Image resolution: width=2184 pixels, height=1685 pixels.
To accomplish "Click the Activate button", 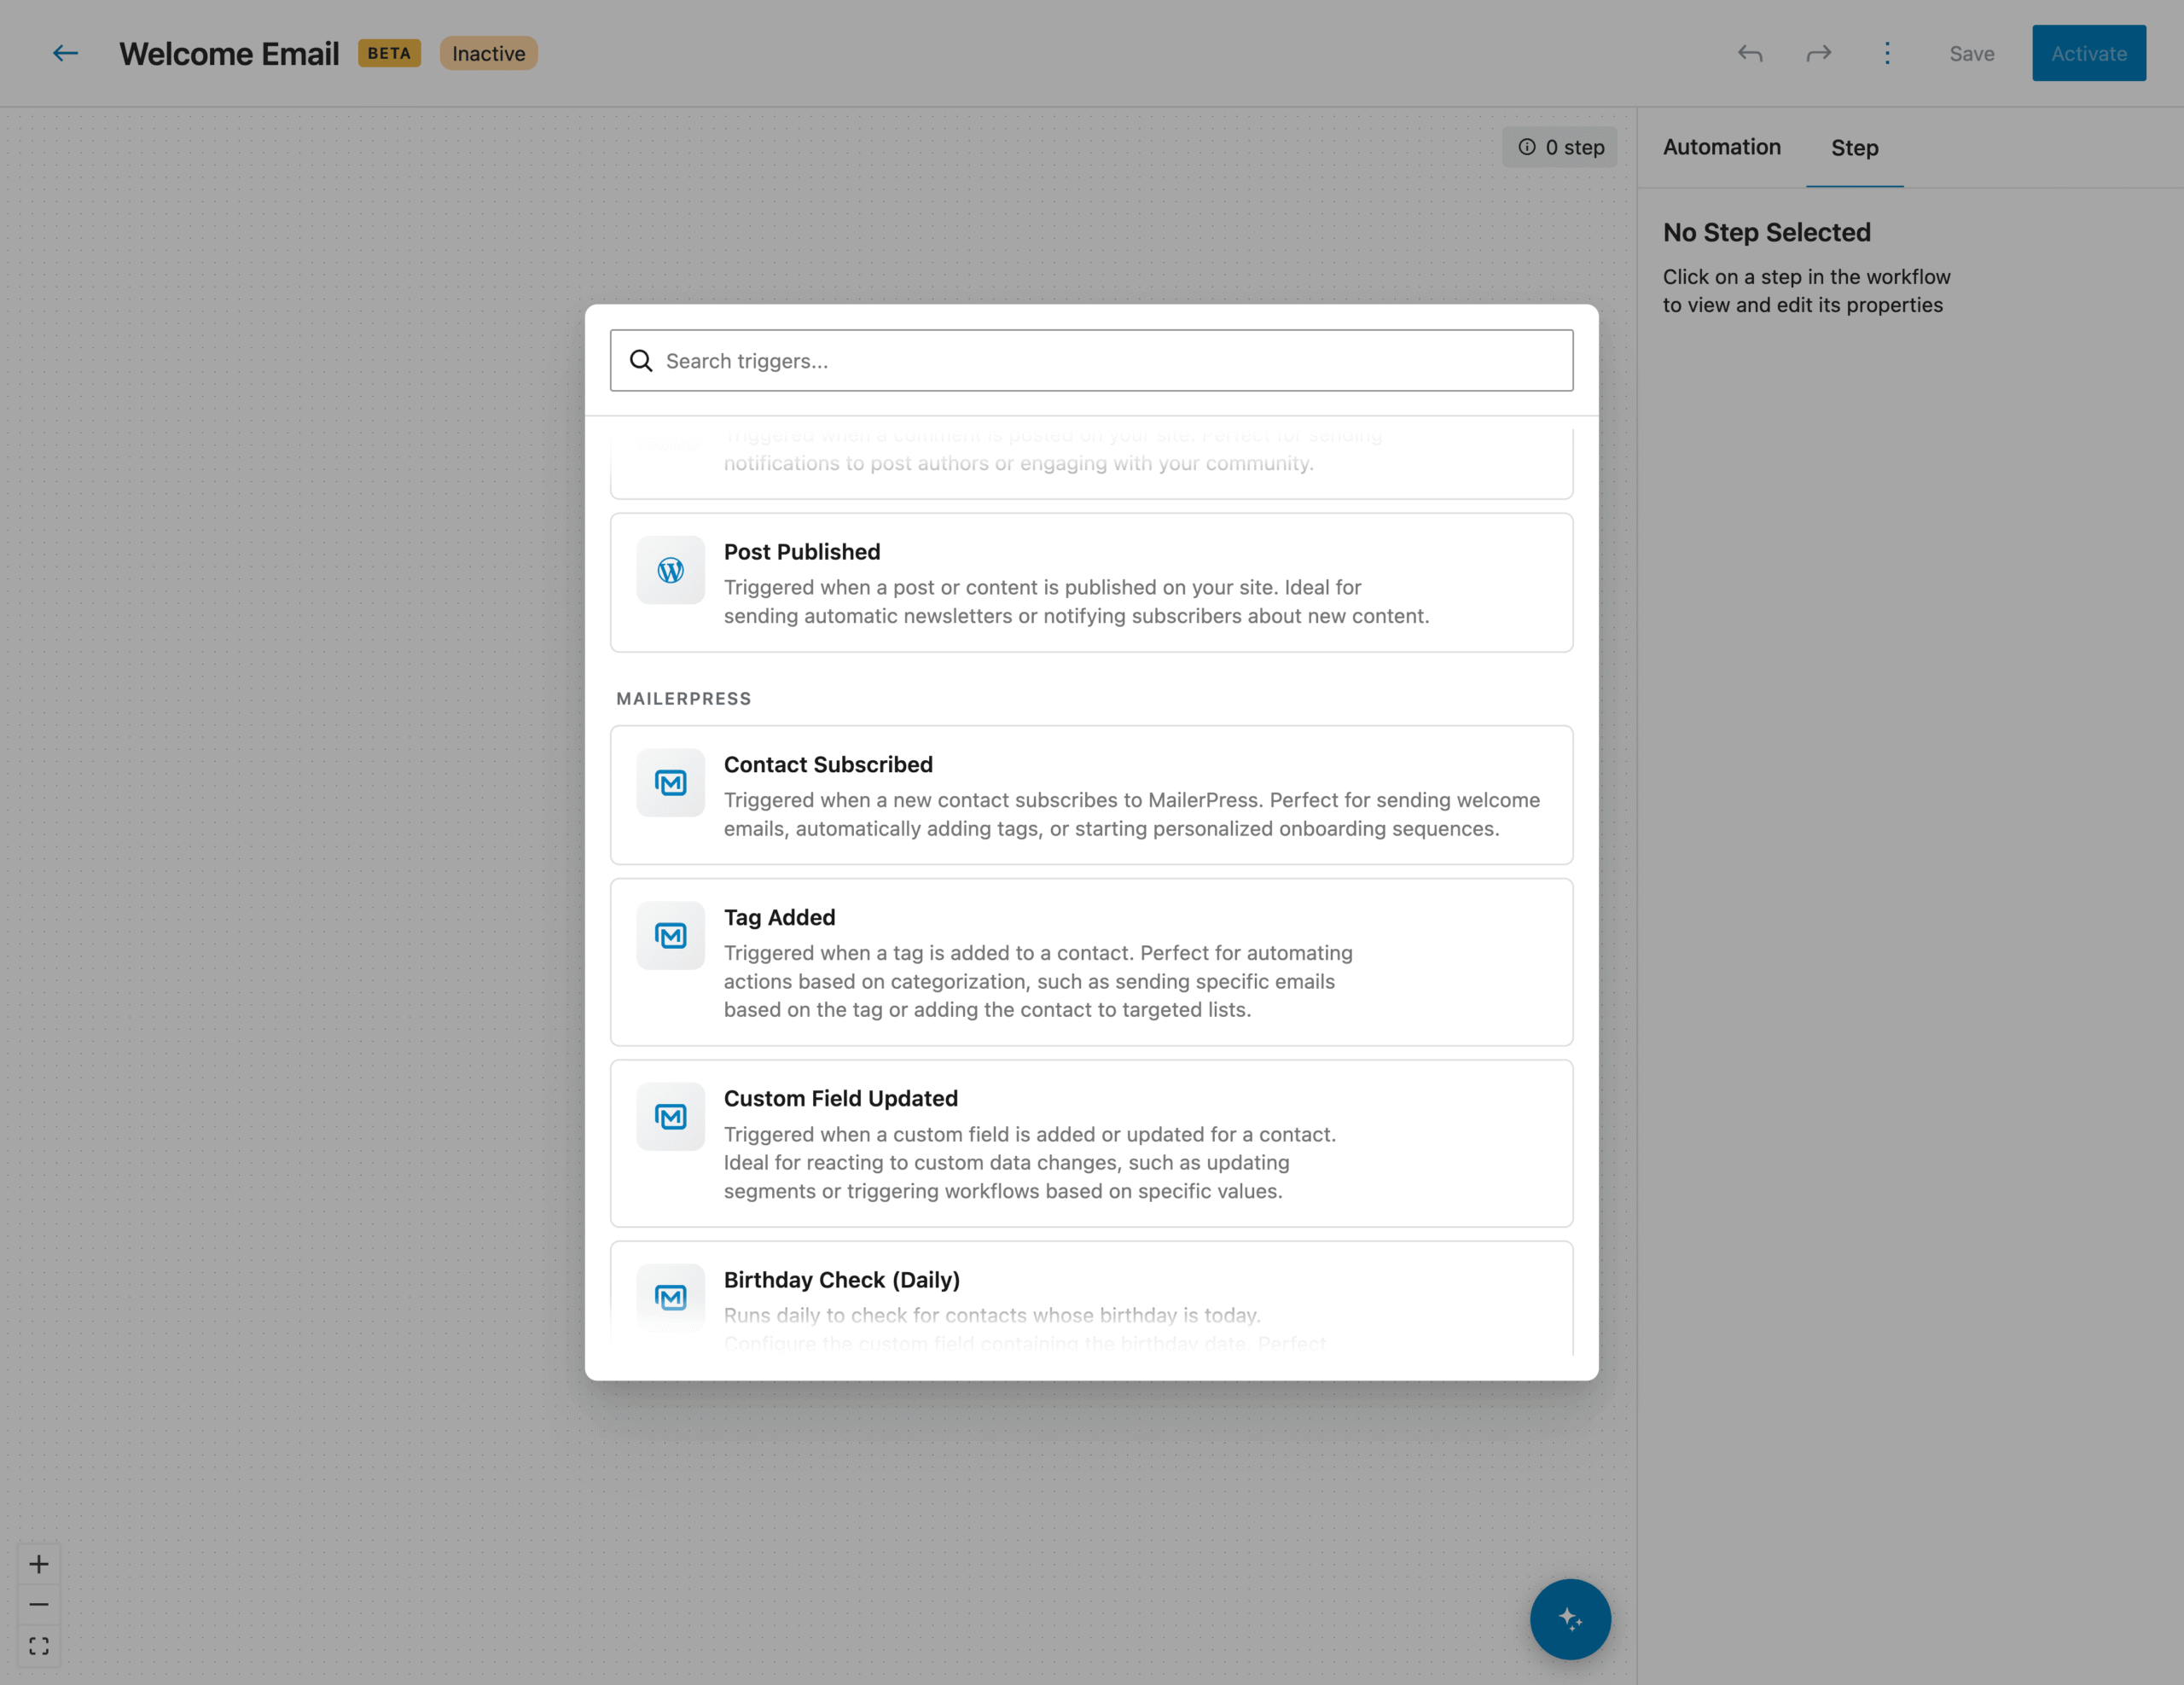I will tap(2088, 54).
